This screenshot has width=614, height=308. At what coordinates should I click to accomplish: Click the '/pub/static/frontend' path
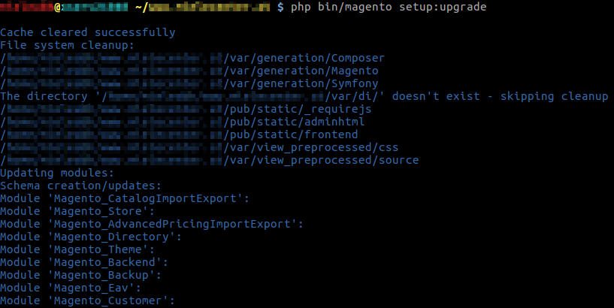(x=291, y=134)
